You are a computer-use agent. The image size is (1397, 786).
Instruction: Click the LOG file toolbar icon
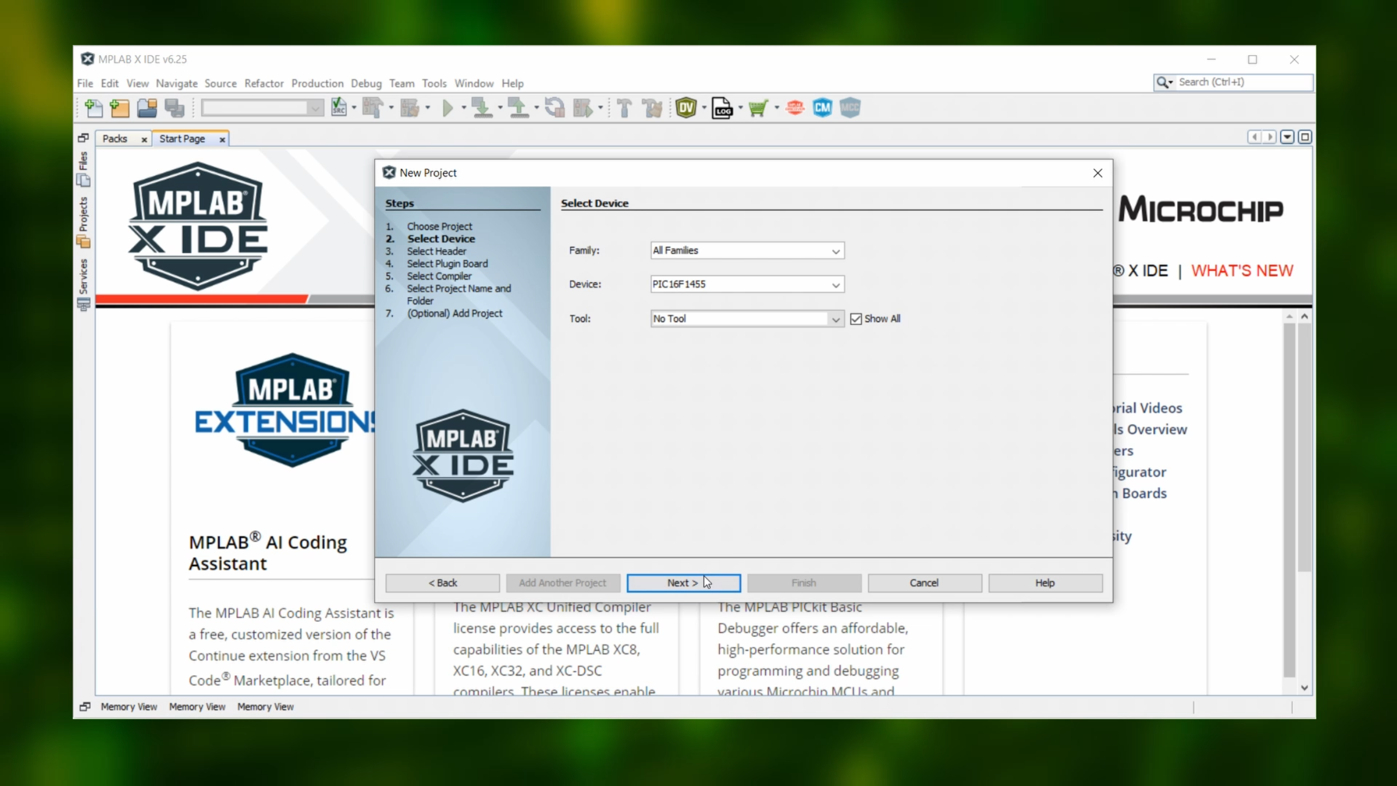pos(722,108)
